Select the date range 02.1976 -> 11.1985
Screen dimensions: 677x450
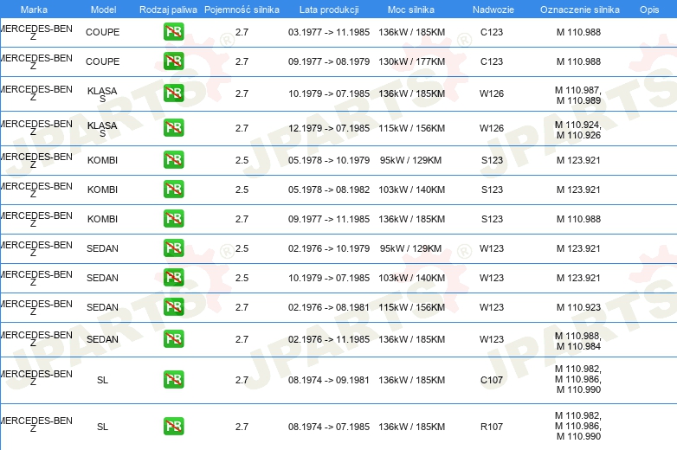329,339
